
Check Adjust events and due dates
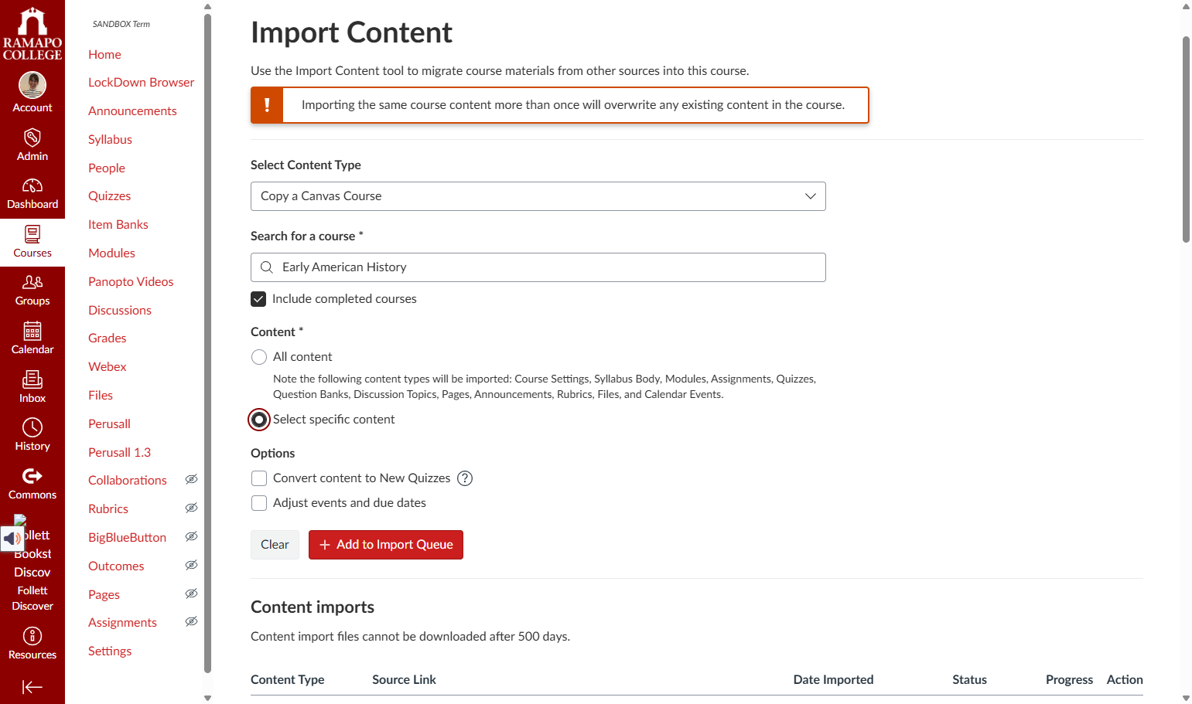coord(259,503)
